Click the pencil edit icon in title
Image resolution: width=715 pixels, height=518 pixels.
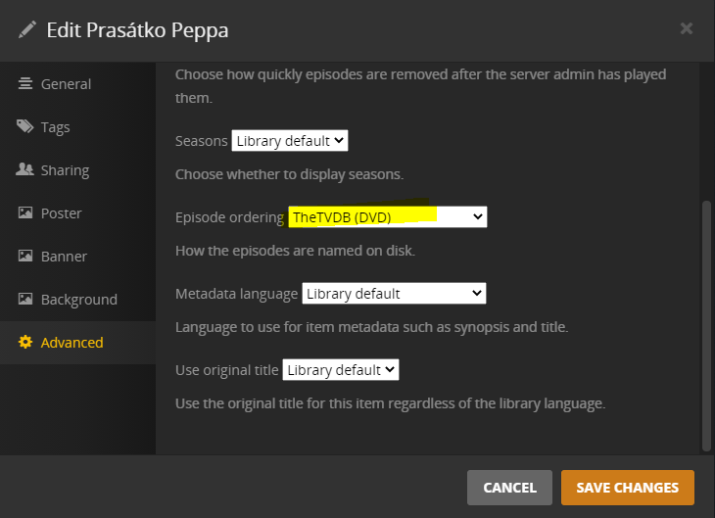(26, 29)
